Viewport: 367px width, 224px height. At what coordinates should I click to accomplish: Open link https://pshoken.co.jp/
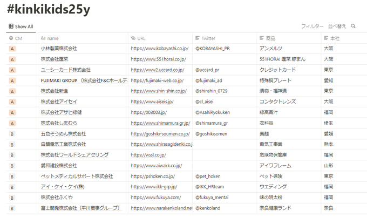[x=153, y=177]
